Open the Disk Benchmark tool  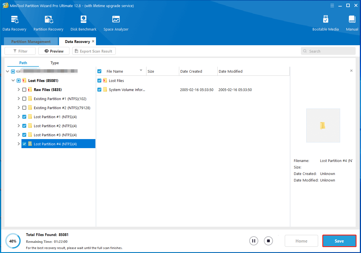click(x=84, y=20)
